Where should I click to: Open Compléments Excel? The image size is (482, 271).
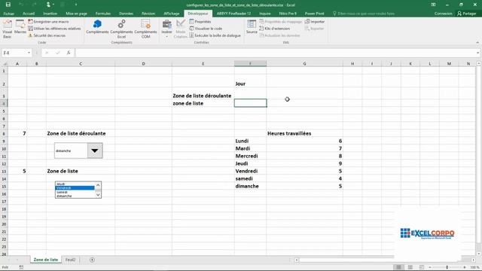(121, 29)
